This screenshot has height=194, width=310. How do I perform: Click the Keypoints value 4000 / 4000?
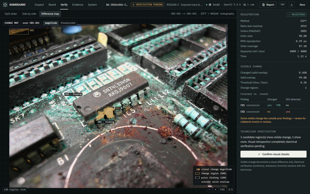[298, 51]
